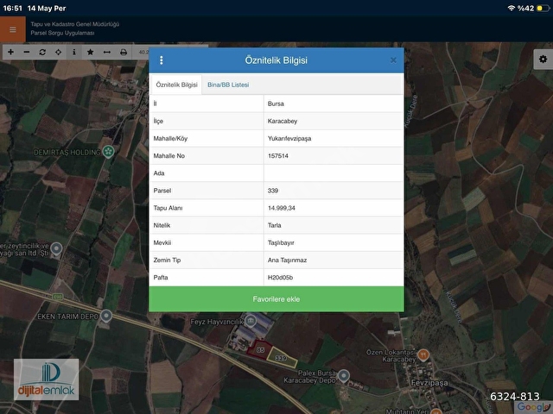
Task: Zoom out with the minus icon
Action: click(27, 52)
